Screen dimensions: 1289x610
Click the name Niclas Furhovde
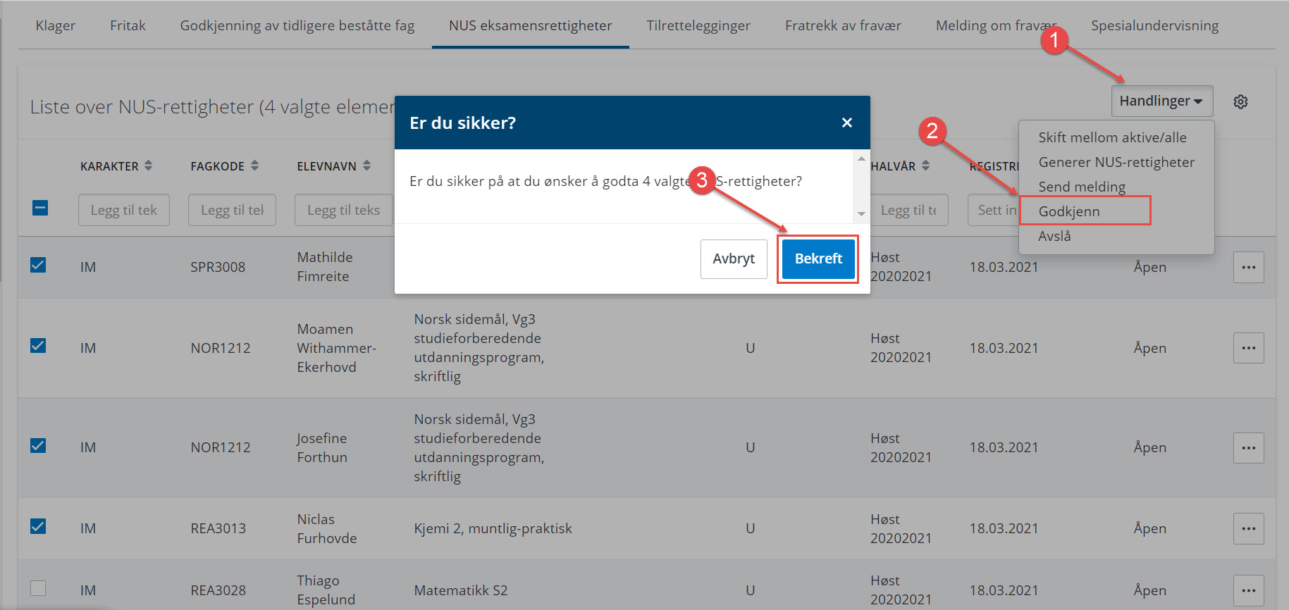click(326, 528)
